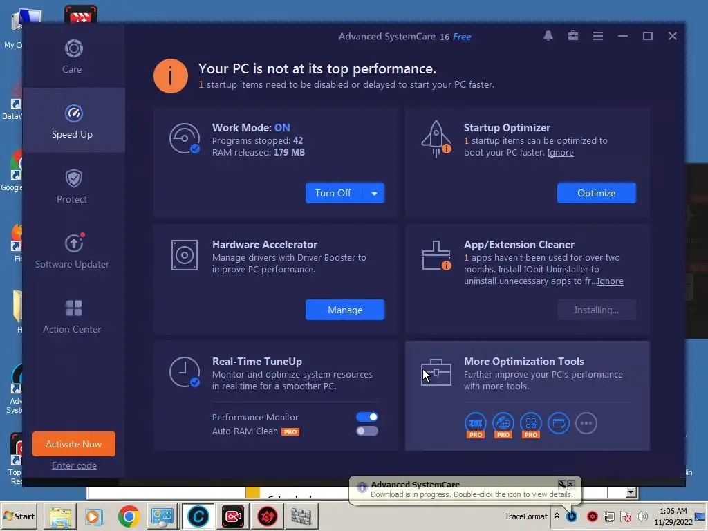Toggle the Performance Monitor switch
Image resolution: width=708 pixels, height=531 pixels.
click(x=366, y=417)
